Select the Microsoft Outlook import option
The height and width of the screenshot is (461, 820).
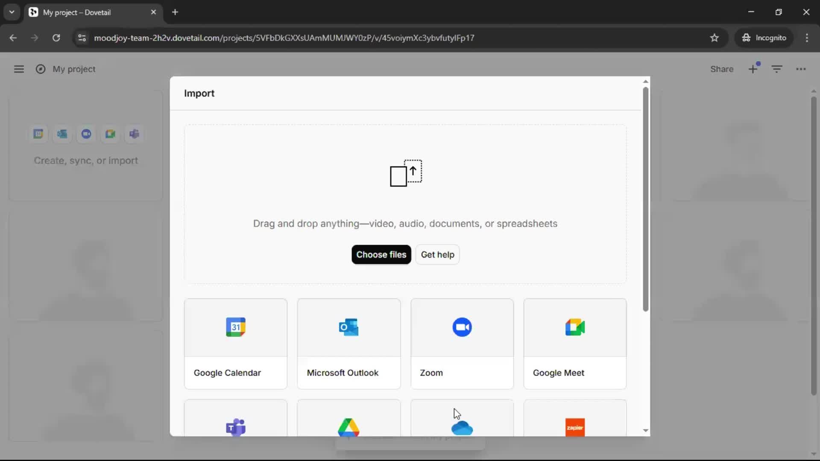click(x=348, y=344)
